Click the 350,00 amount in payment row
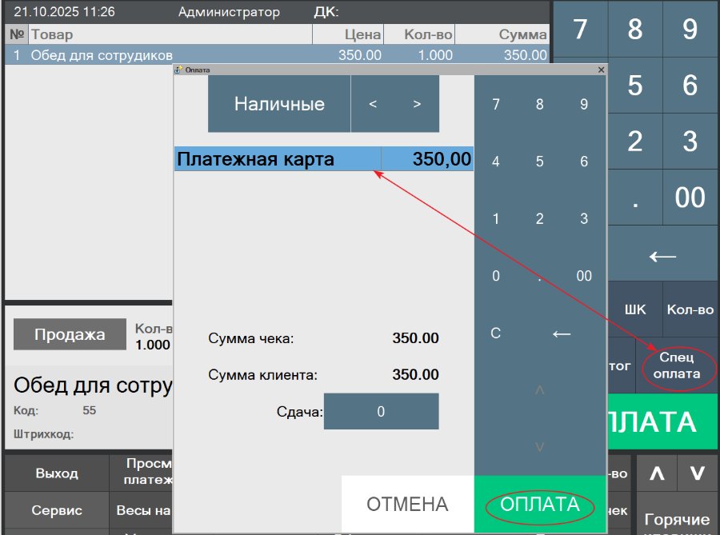The height and width of the screenshot is (535, 720). pyautogui.click(x=427, y=159)
